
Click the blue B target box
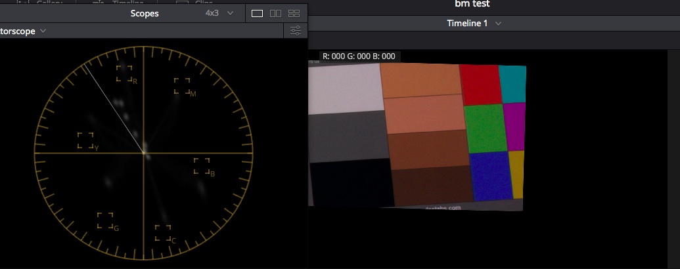point(202,166)
